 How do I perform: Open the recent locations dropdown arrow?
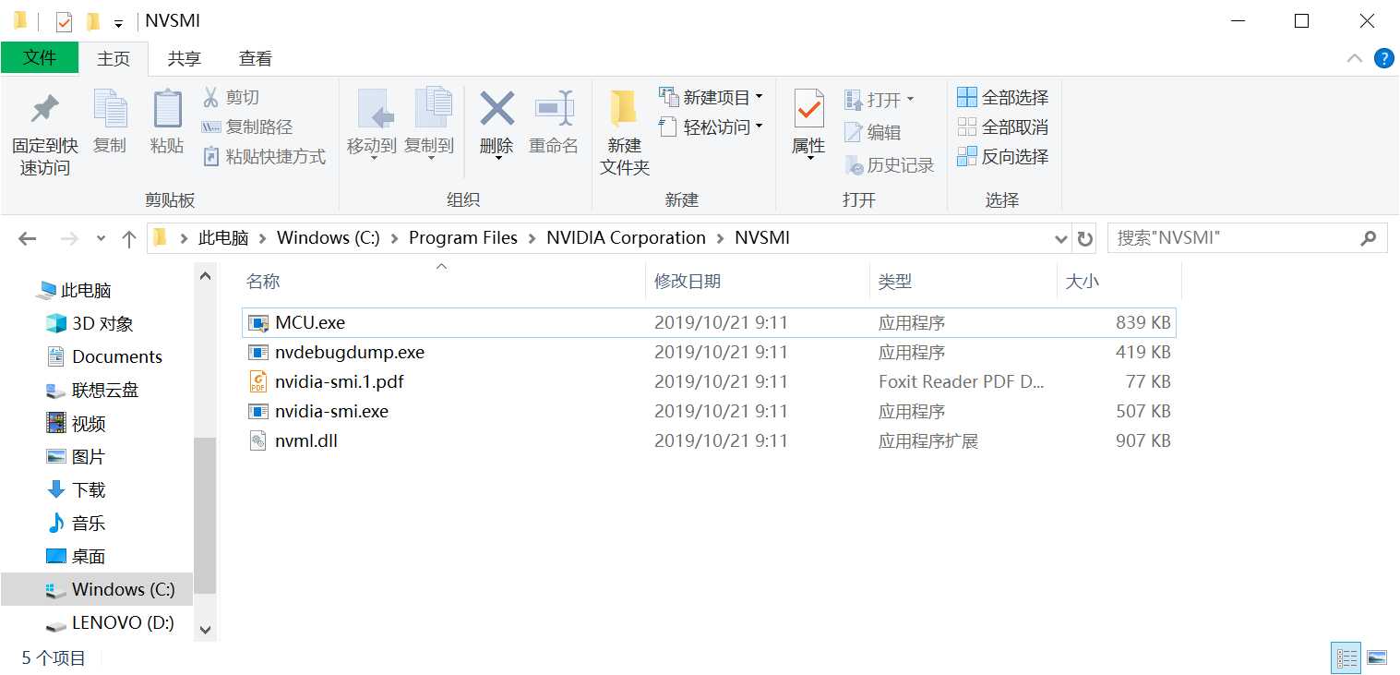pos(101,238)
